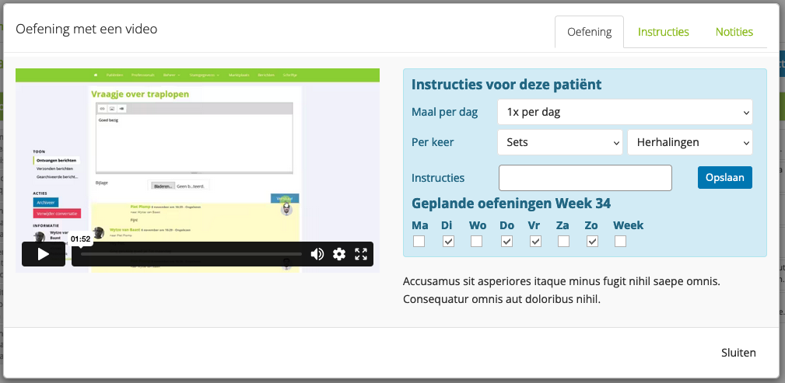Mute the video volume
The height and width of the screenshot is (383, 785).
point(317,254)
